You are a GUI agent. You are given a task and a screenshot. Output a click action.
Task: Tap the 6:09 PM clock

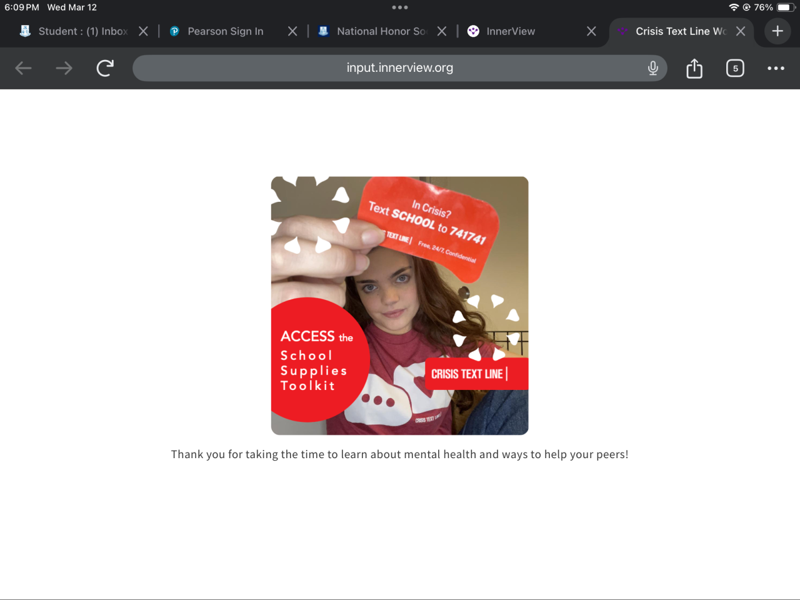22,7
